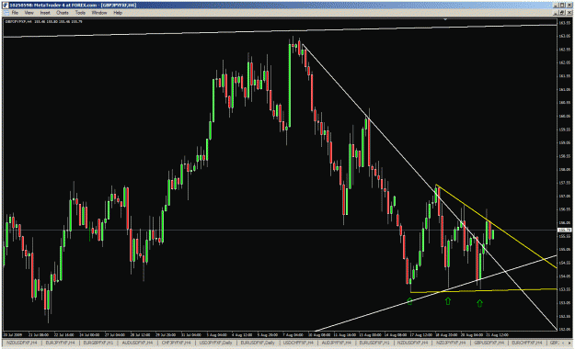Open the Charts menu
The image size is (575, 349).
point(63,13)
